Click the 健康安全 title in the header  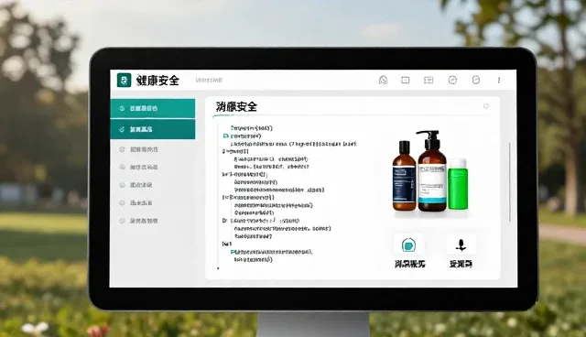pyautogui.click(x=158, y=81)
